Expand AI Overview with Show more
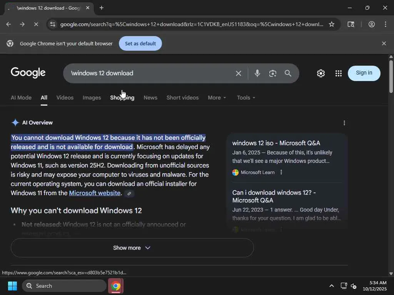 coord(132,248)
